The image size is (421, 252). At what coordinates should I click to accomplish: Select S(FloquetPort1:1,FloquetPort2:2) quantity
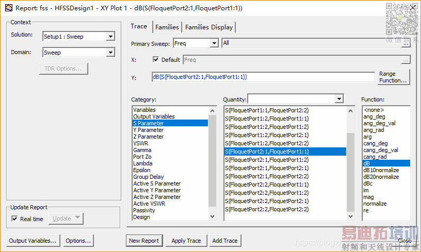267,110
